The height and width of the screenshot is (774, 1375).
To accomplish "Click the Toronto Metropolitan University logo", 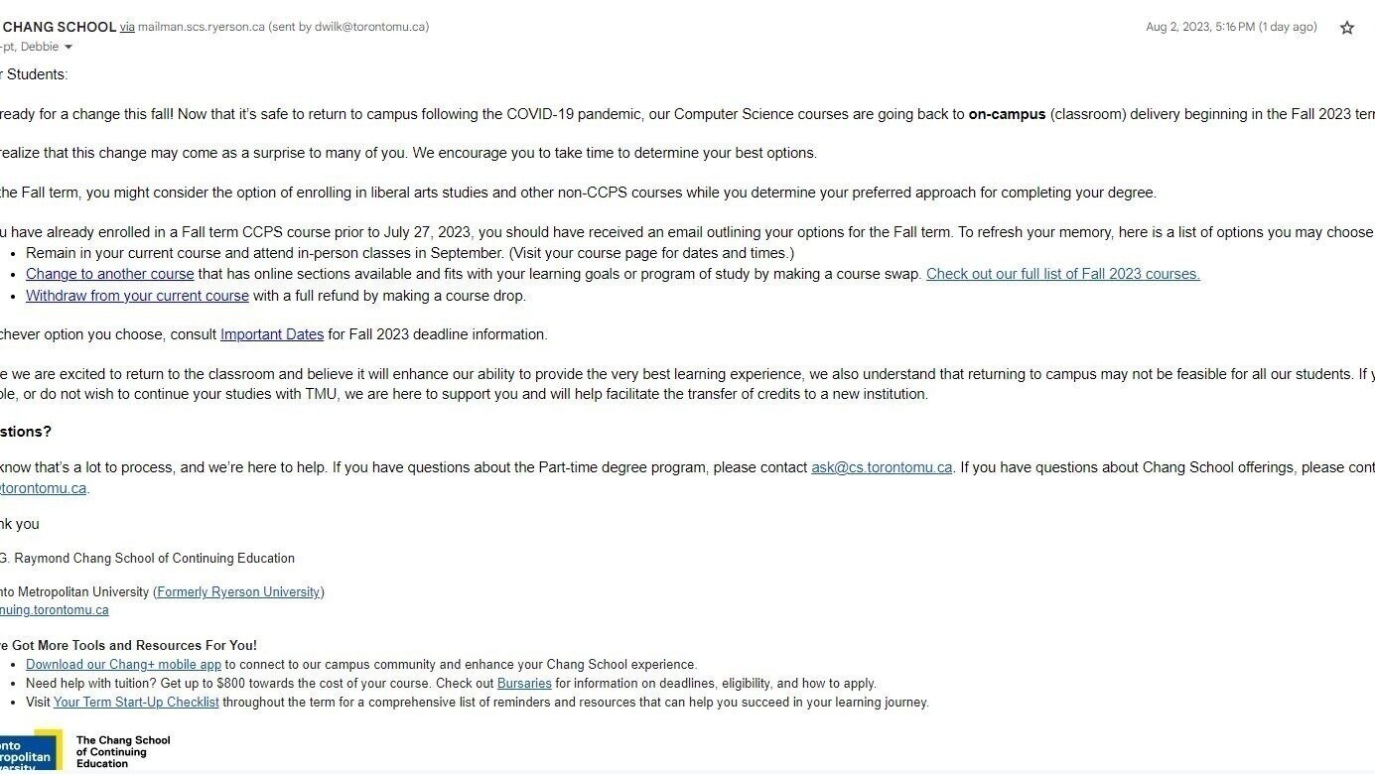I will (28, 754).
